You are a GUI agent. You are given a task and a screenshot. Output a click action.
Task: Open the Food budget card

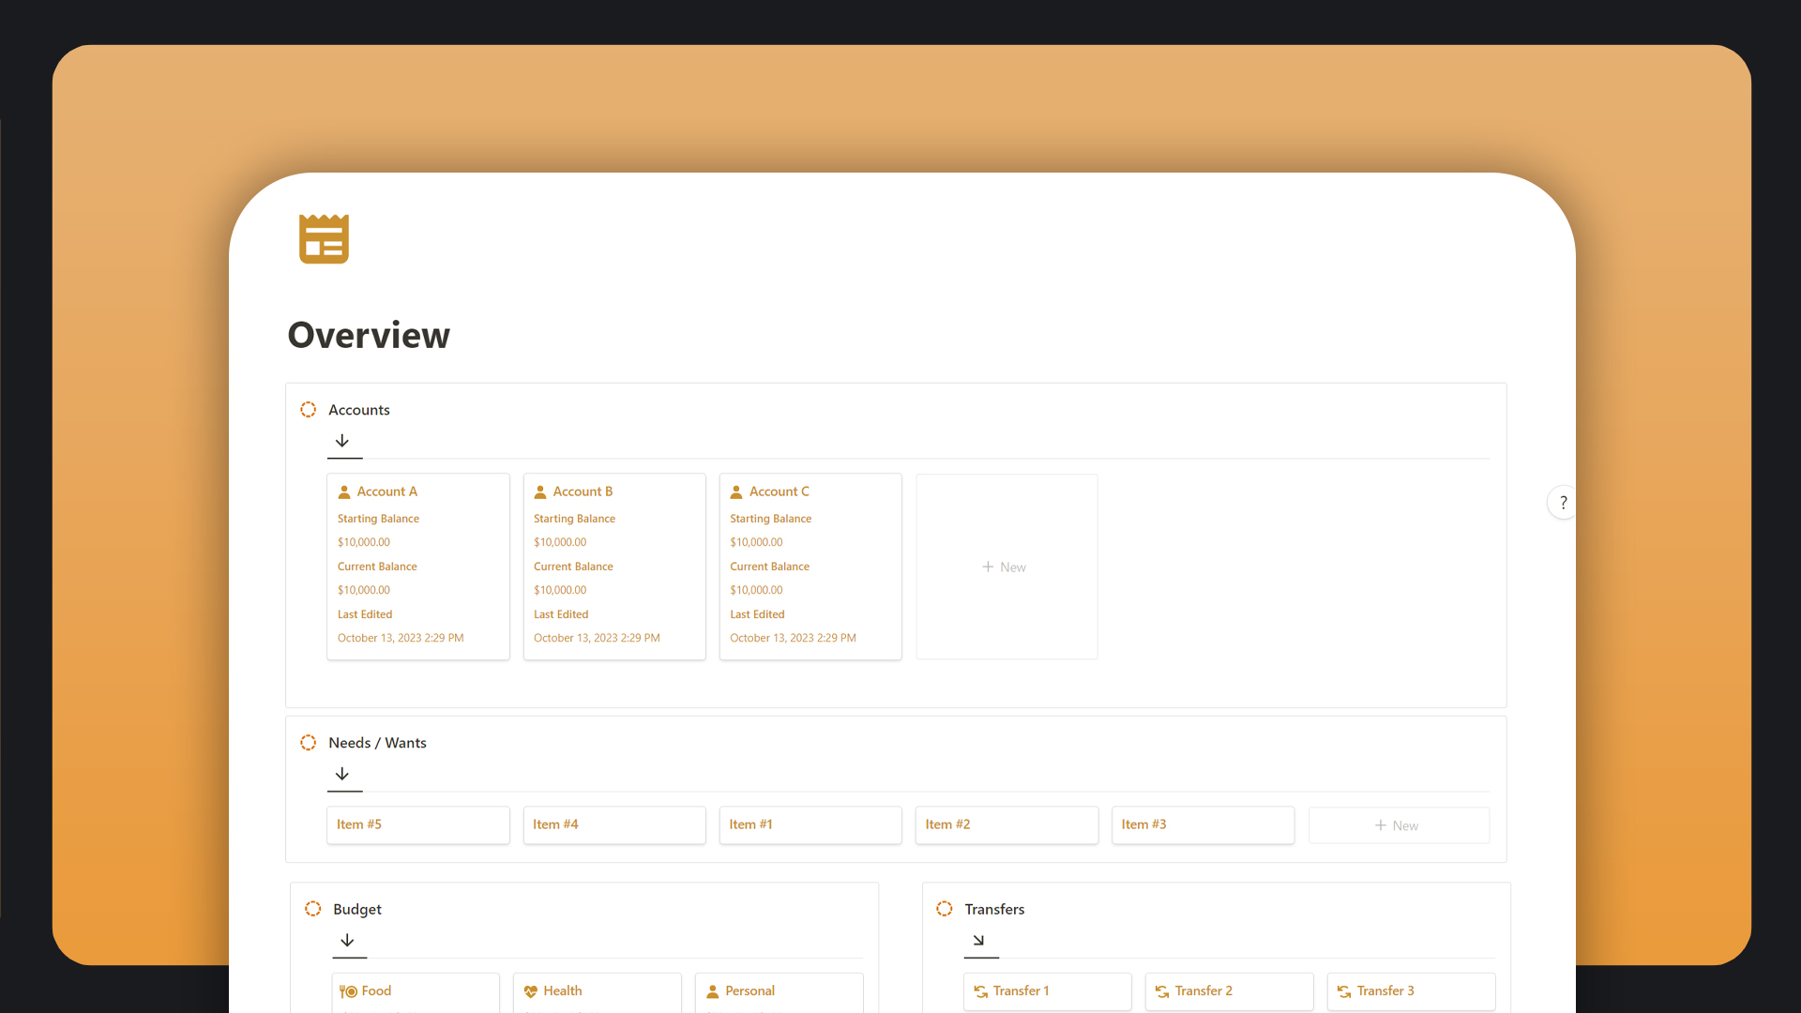tap(415, 991)
